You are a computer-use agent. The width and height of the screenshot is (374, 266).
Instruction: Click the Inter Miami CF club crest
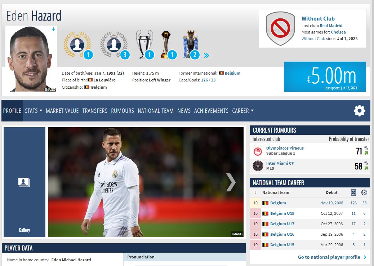(x=258, y=166)
